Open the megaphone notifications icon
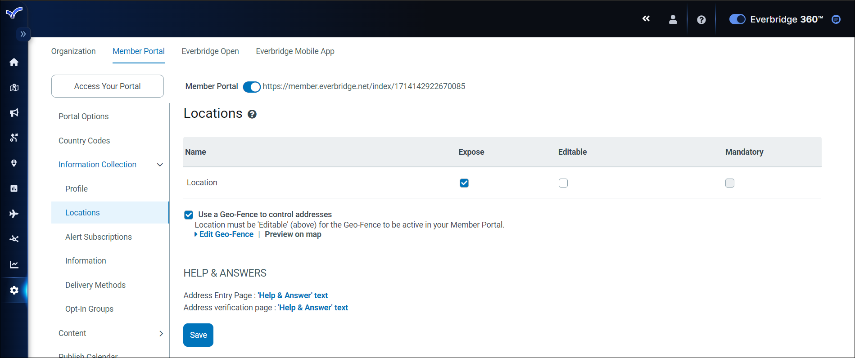The image size is (855, 358). click(x=14, y=112)
